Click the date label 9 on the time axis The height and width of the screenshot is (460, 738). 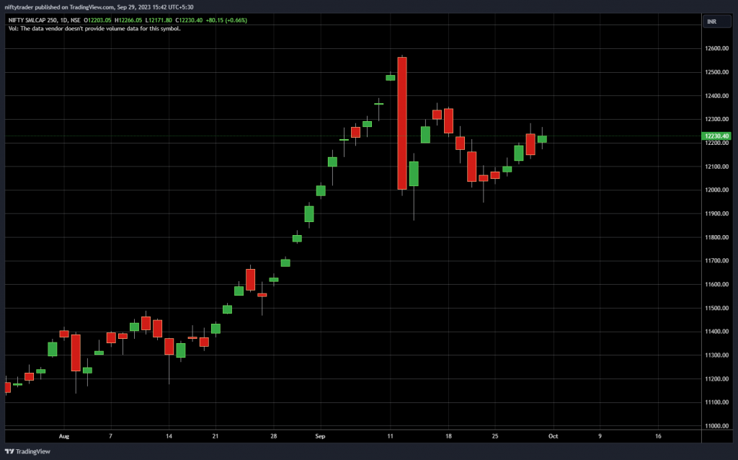tap(600, 436)
